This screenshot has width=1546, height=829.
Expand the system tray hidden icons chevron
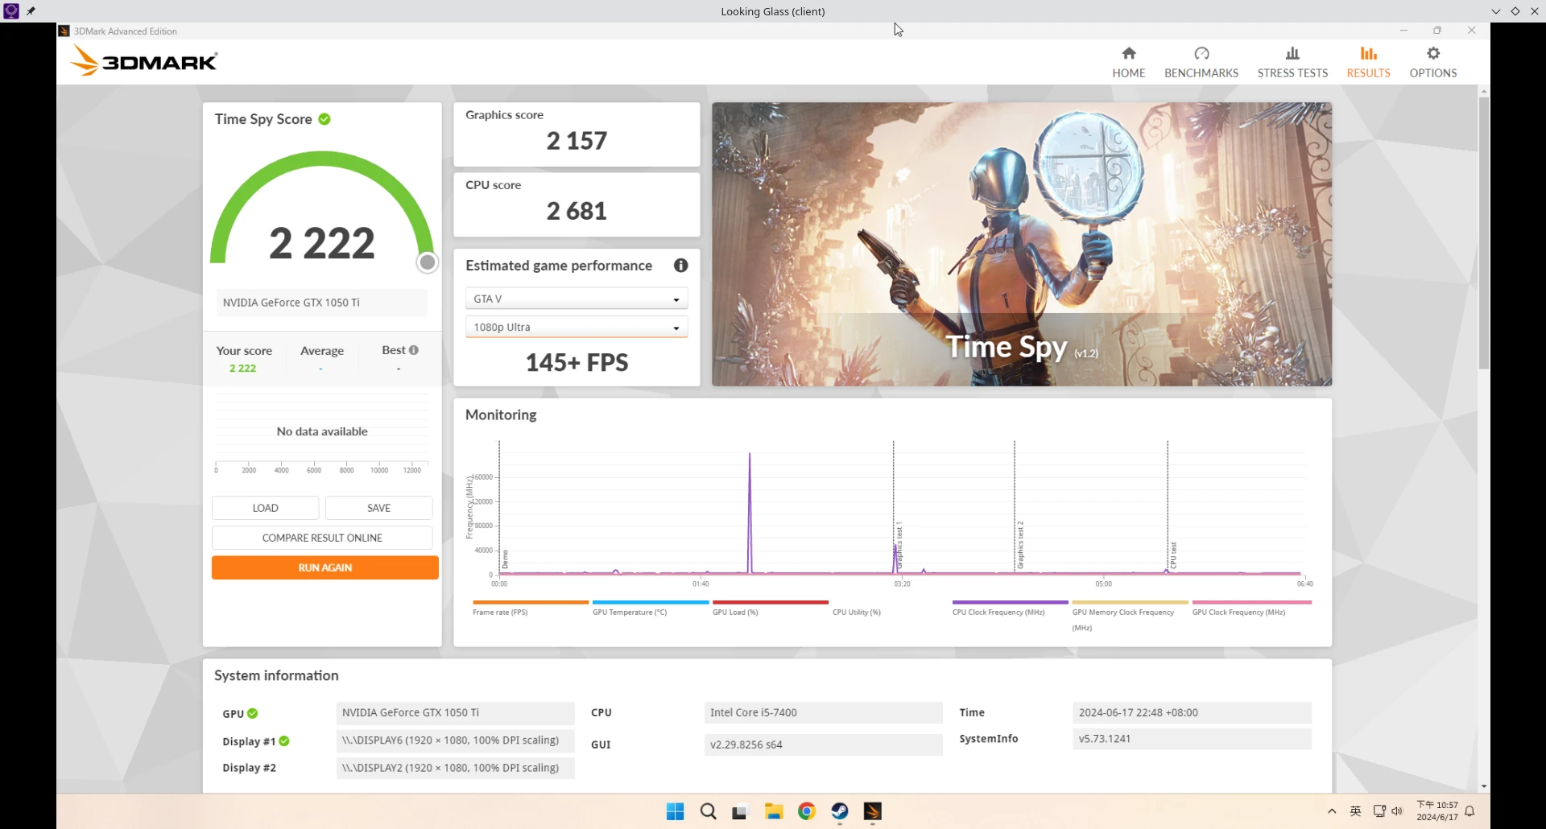point(1332,811)
